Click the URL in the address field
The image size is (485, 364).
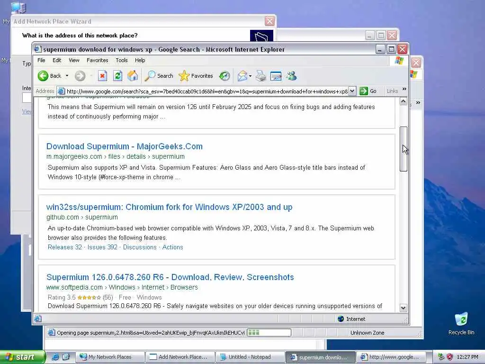click(x=207, y=91)
